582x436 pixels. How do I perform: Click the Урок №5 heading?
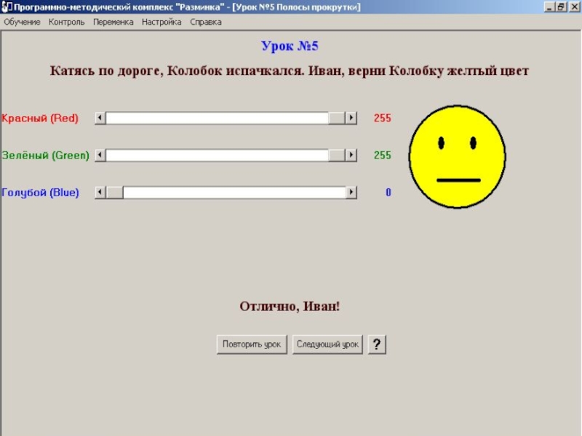pos(290,46)
